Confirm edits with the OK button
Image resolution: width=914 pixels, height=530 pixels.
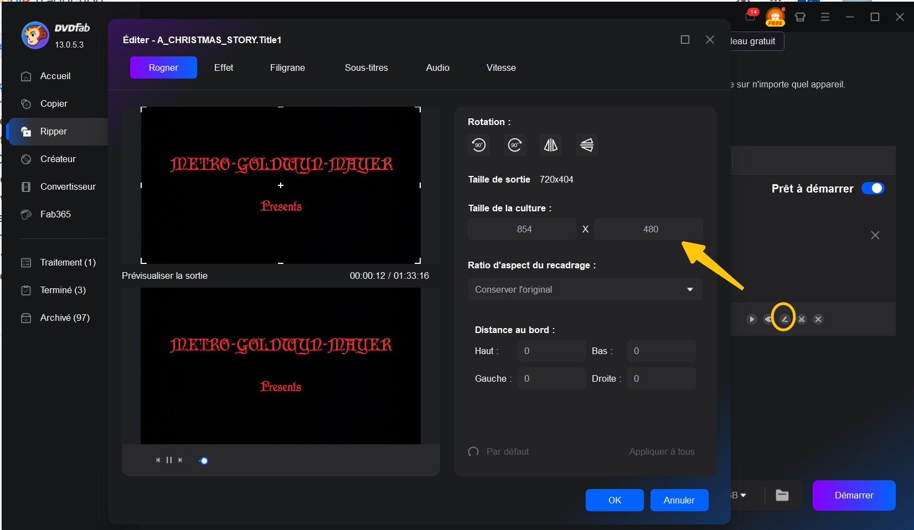614,500
